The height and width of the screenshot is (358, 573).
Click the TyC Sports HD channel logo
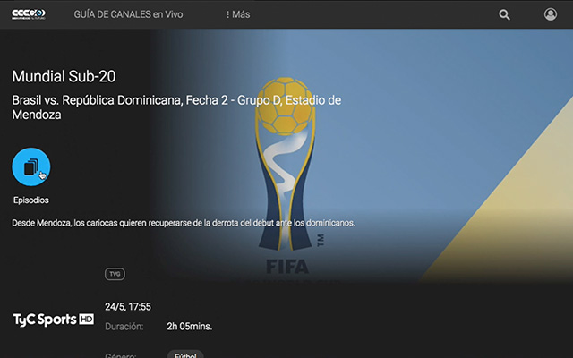coord(54,320)
